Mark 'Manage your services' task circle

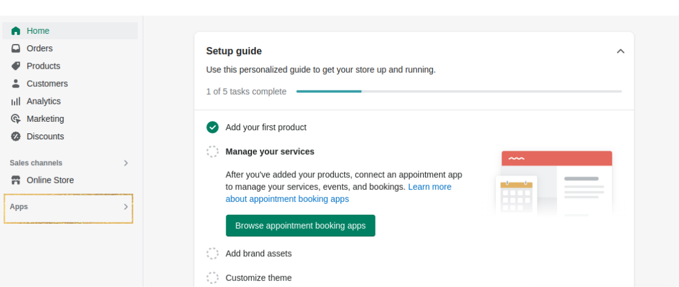pyautogui.click(x=212, y=151)
